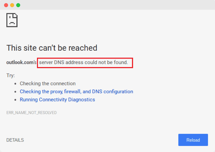This screenshot has width=215, height=152.
Task: Click the bullet before "Running Connectivity Diagnostics"
Action: coord(16,100)
